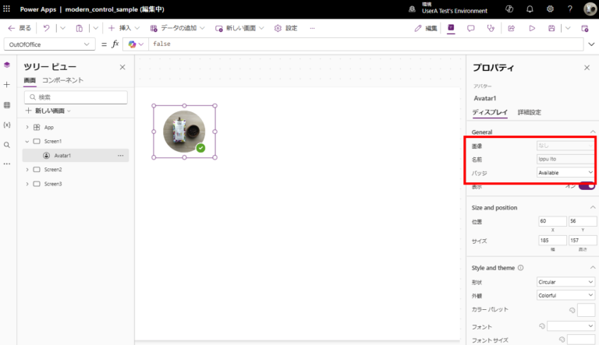Open the notifications bell icon
The width and height of the screenshot is (599, 345).
pos(530,9)
